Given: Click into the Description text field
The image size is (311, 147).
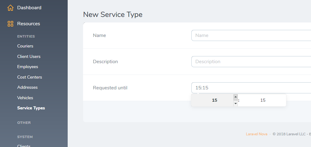Looking at the screenshot, I should click(x=251, y=62).
